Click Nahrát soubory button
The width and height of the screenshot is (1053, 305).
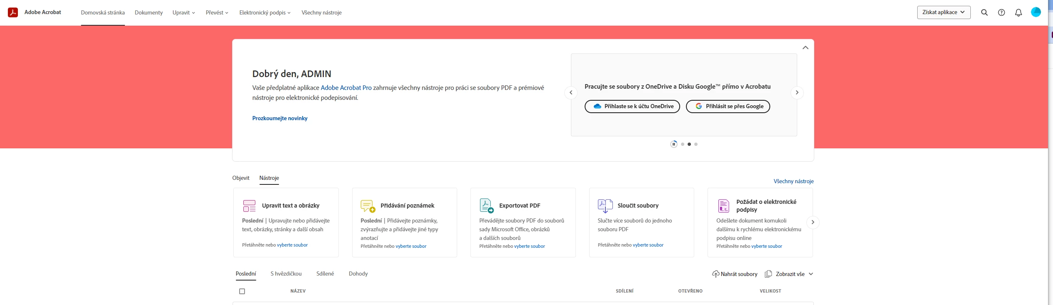click(x=735, y=274)
